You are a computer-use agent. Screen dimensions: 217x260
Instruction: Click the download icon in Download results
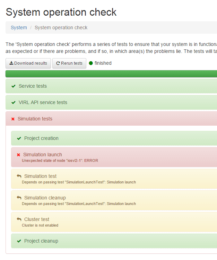(11, 63)
